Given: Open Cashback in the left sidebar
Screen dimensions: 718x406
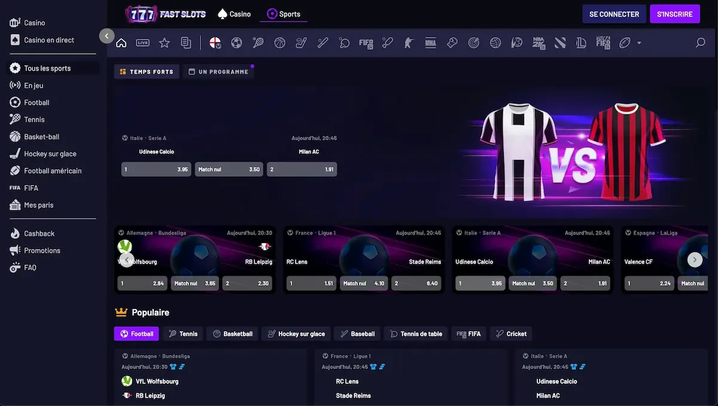Looking at the screenshot, I should [39, 234].
